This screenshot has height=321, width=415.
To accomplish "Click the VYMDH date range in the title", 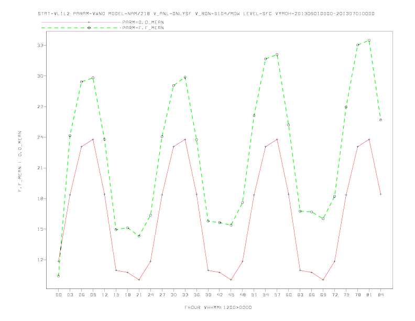I will (x=325, y=14).
